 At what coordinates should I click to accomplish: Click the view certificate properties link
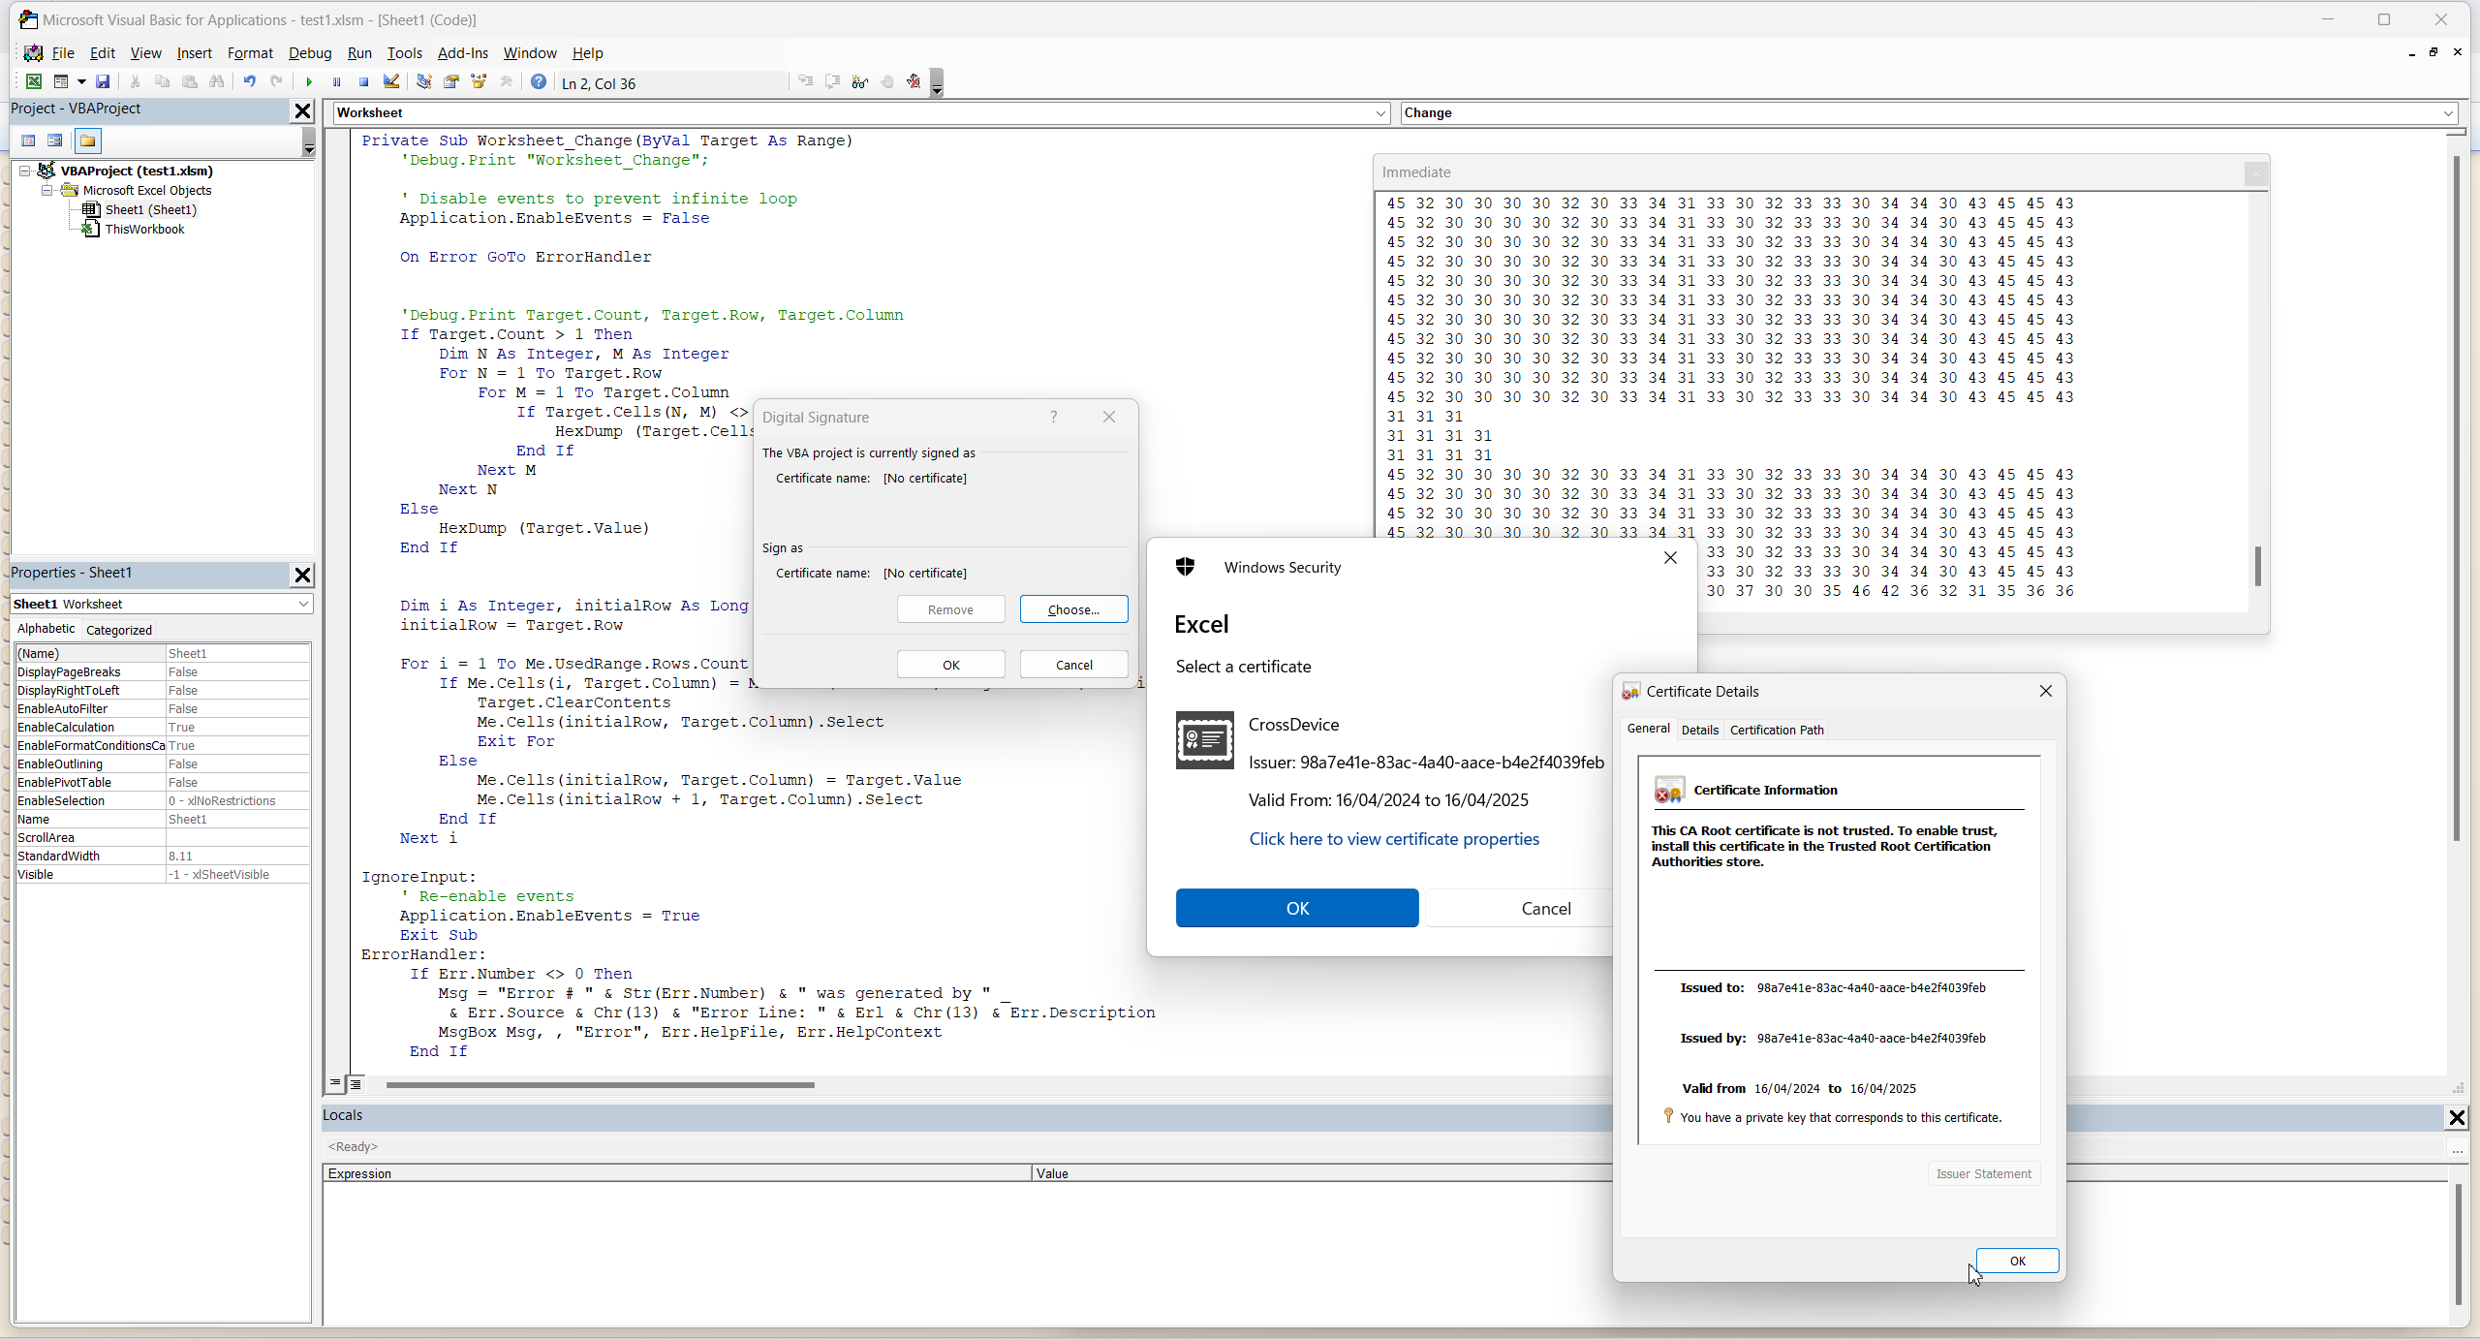[x=1393, y=839]
